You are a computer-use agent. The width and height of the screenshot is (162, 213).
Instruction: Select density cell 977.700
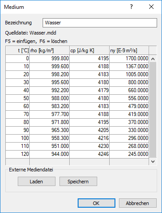pos(50,114)
